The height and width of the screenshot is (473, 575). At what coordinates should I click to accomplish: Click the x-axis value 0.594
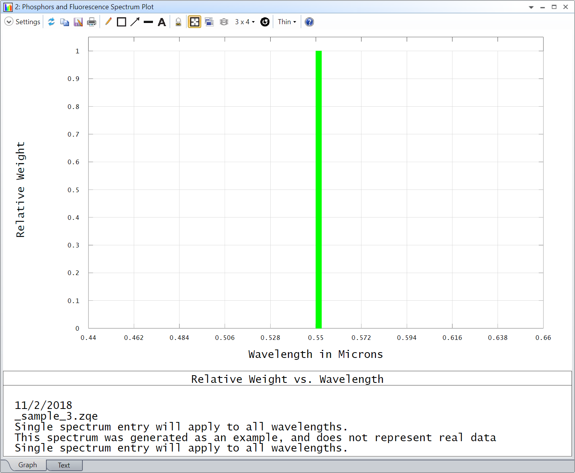(x=407, y=338)
